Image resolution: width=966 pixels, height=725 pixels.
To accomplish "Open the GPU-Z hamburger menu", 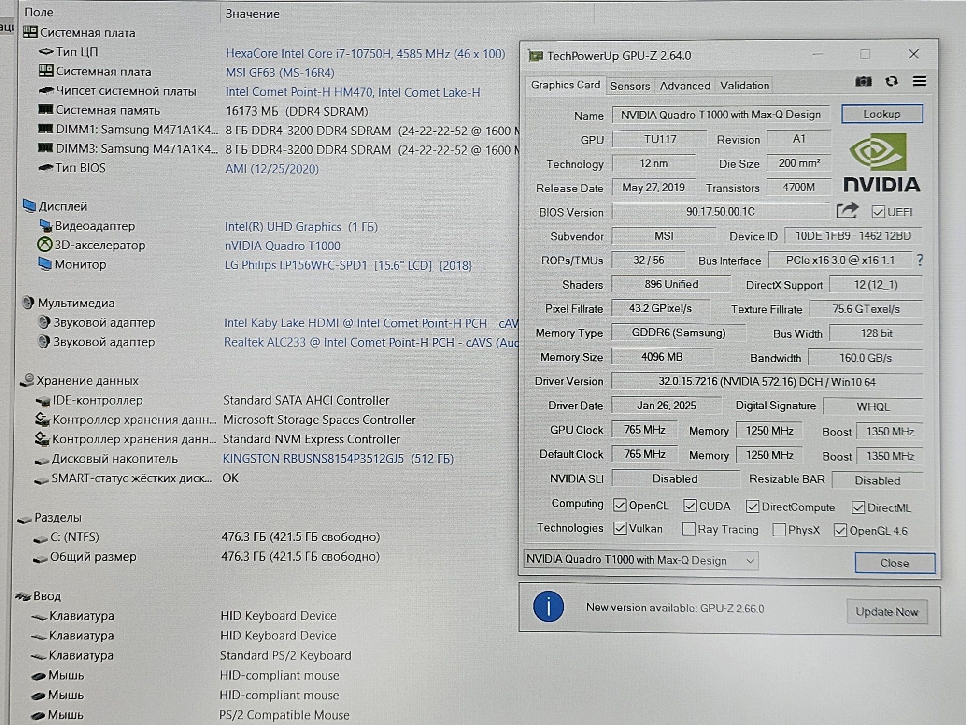I will pyautogui.click(x=920, y=81).
